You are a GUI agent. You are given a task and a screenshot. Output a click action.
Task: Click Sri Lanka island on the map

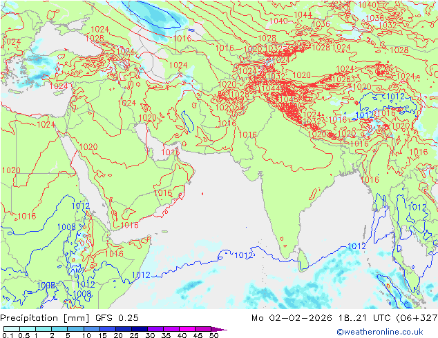coord(303,260)
